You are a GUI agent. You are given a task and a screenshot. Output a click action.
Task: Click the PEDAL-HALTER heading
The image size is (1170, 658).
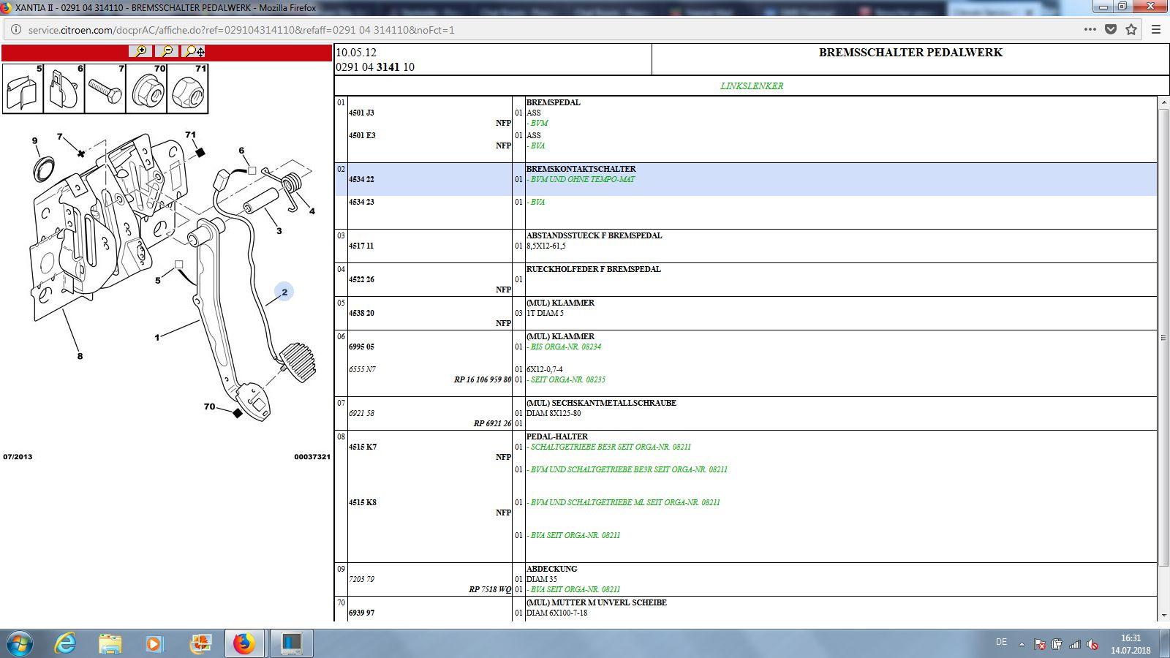[x=556, y=436]
